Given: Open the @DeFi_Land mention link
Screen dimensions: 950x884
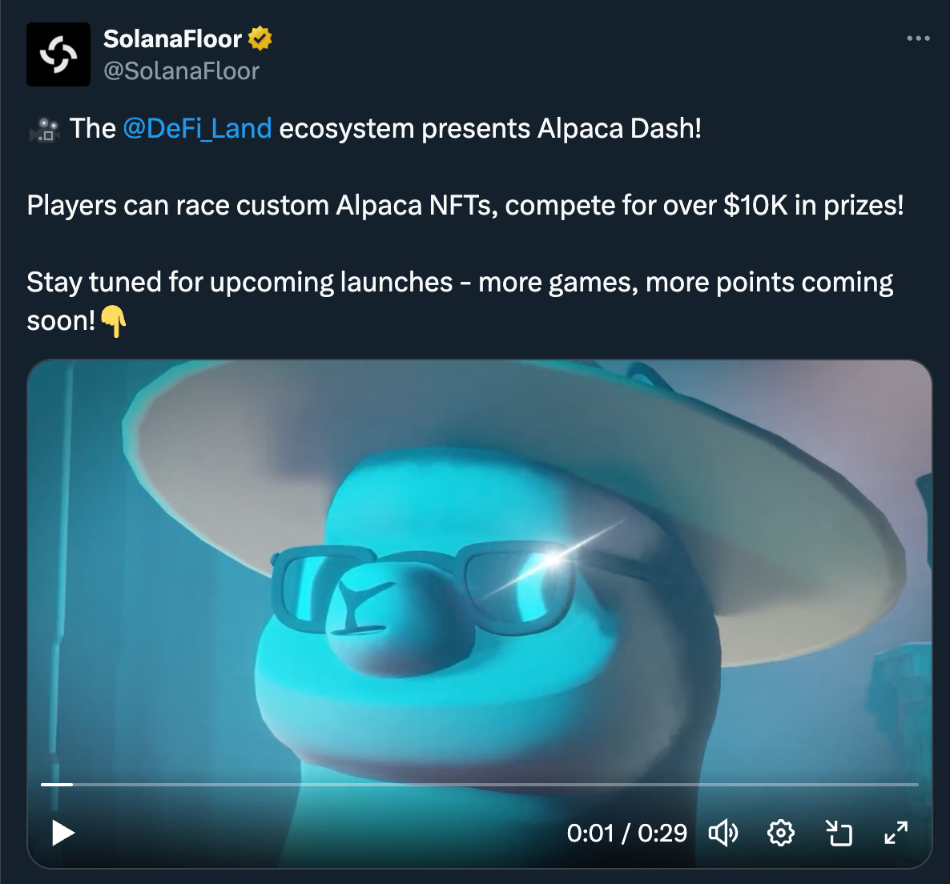Looking at the screenshot, I should pyautogui.click(x=198, y=128).
